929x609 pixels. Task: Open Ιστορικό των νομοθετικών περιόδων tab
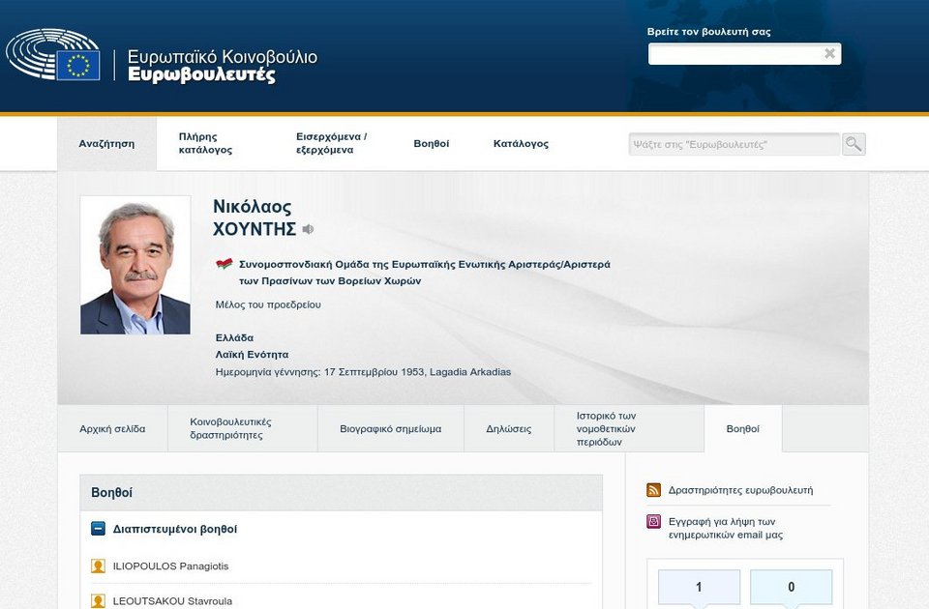point(629,428)
